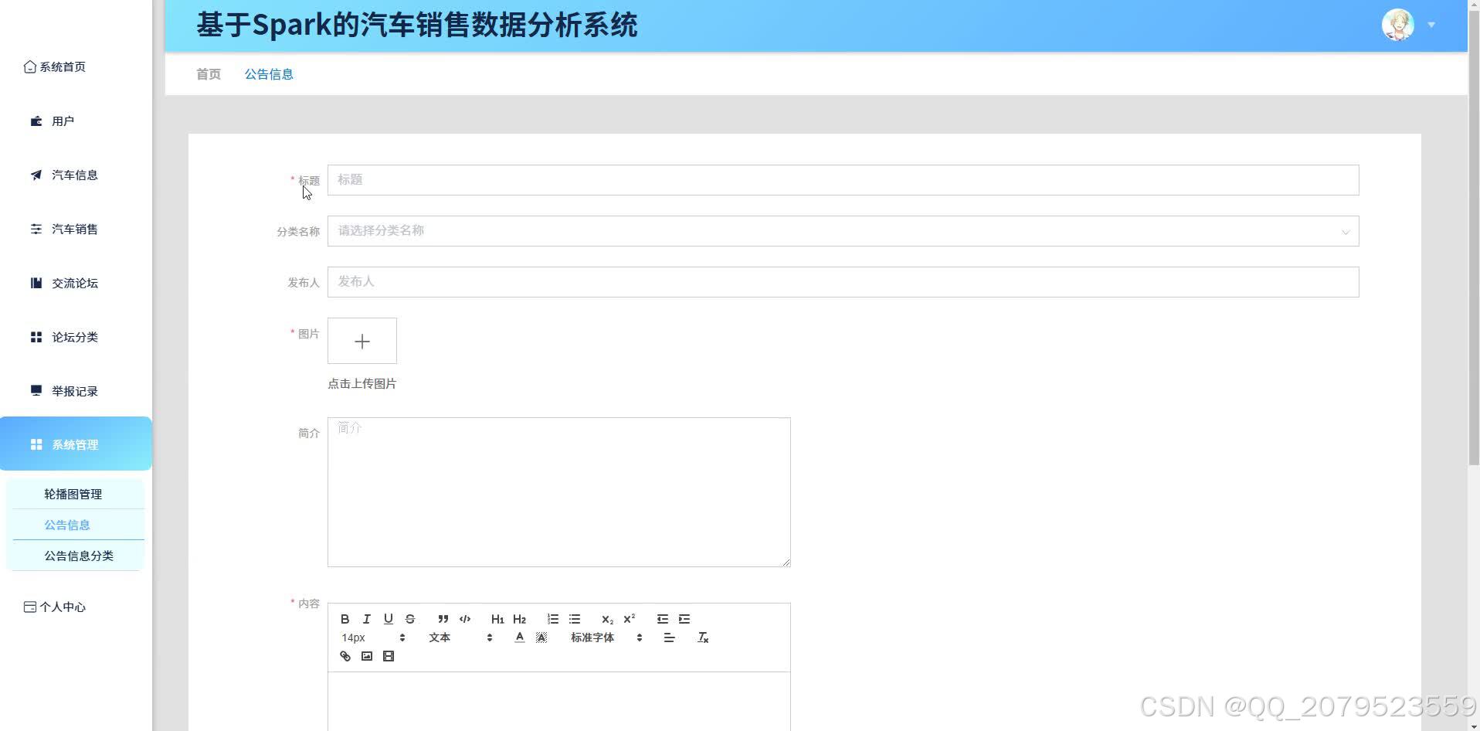Insert an image into the editor
Screen dimensions: 1480x731
tap(367, 656)
